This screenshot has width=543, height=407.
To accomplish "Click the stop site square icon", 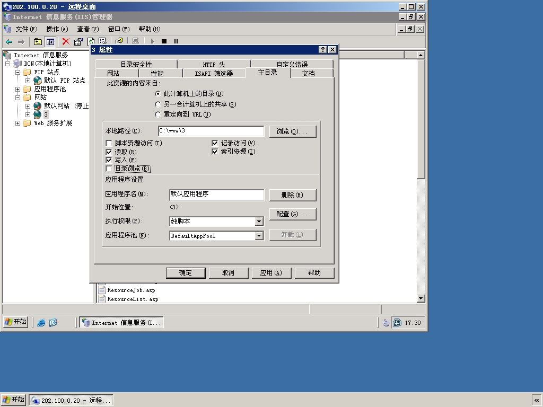I will click(x=164, y=41).
